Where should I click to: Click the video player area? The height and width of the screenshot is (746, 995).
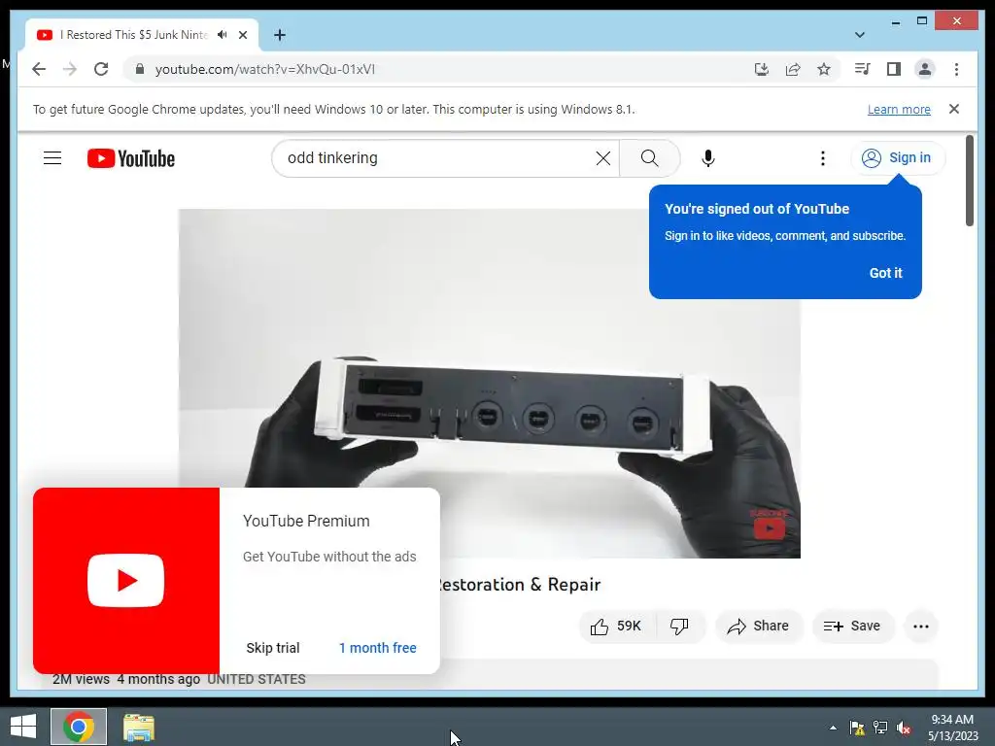[490, 383]
